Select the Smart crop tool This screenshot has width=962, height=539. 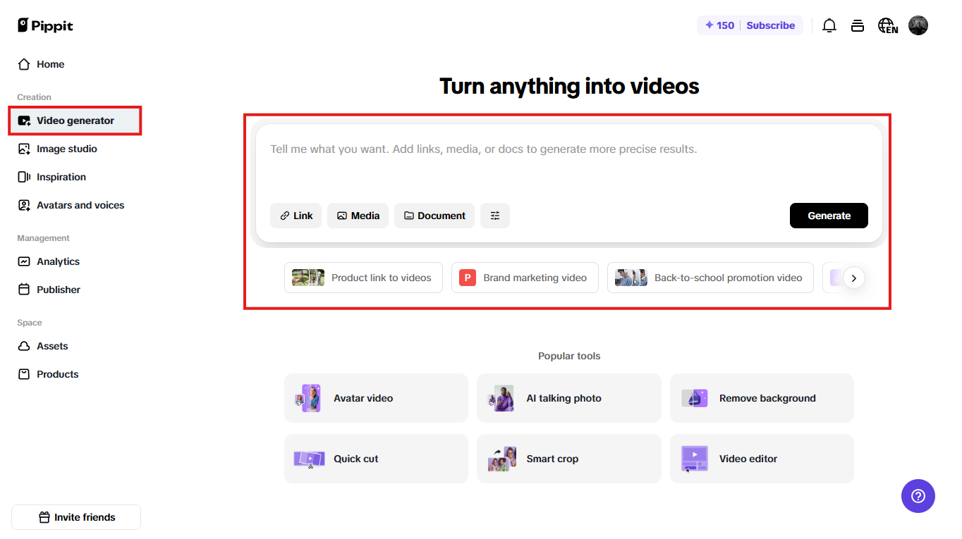pos(568,459)
